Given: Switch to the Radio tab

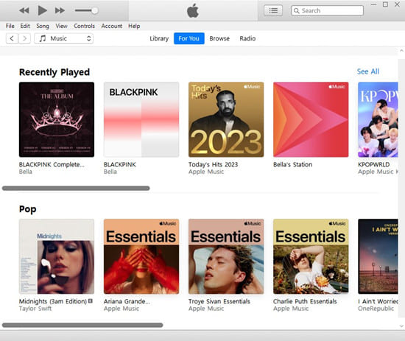Looking at the screenshot, I should click(x=247, y=38).
